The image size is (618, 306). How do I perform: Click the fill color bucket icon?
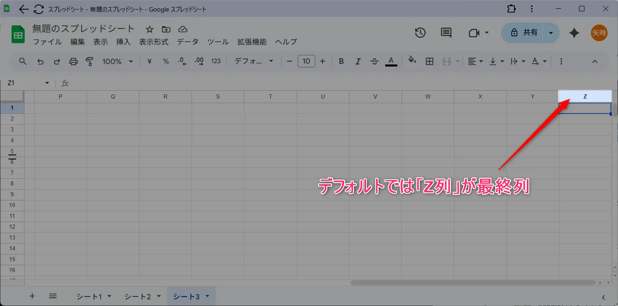pyautogui.click(x=412, y=61)
